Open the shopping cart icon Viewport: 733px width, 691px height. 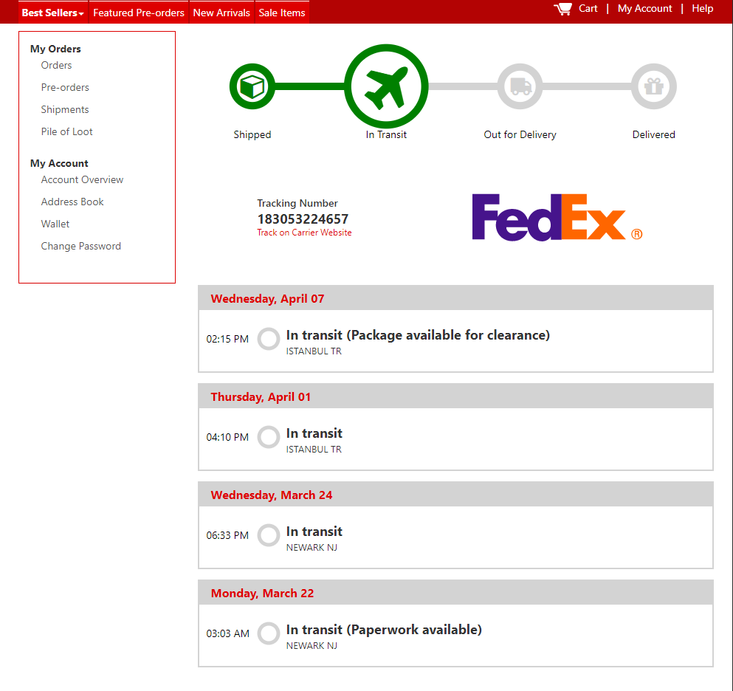(562, 9)
